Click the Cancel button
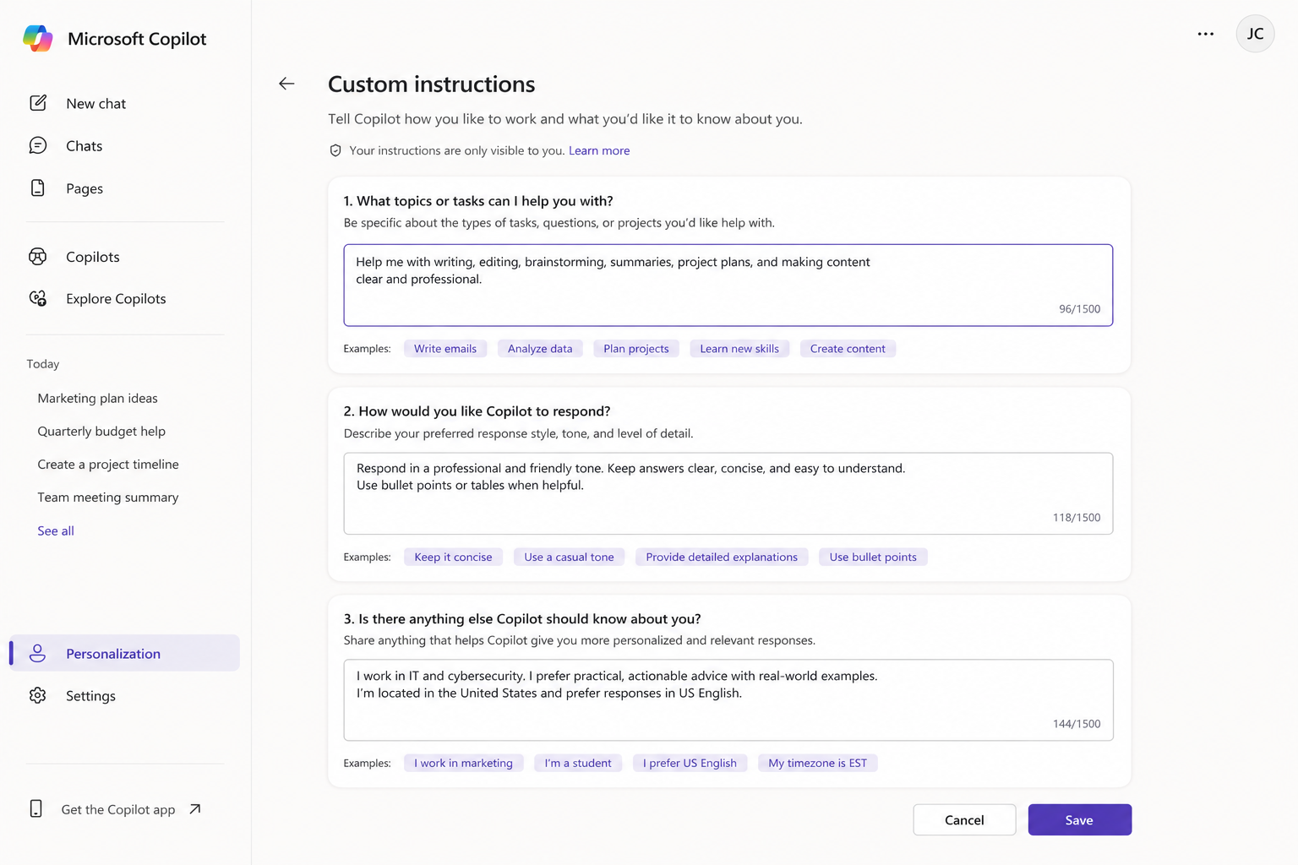The width and height of the screenshot is (1298, 865). pyautogui.click(x=964, y=819)
